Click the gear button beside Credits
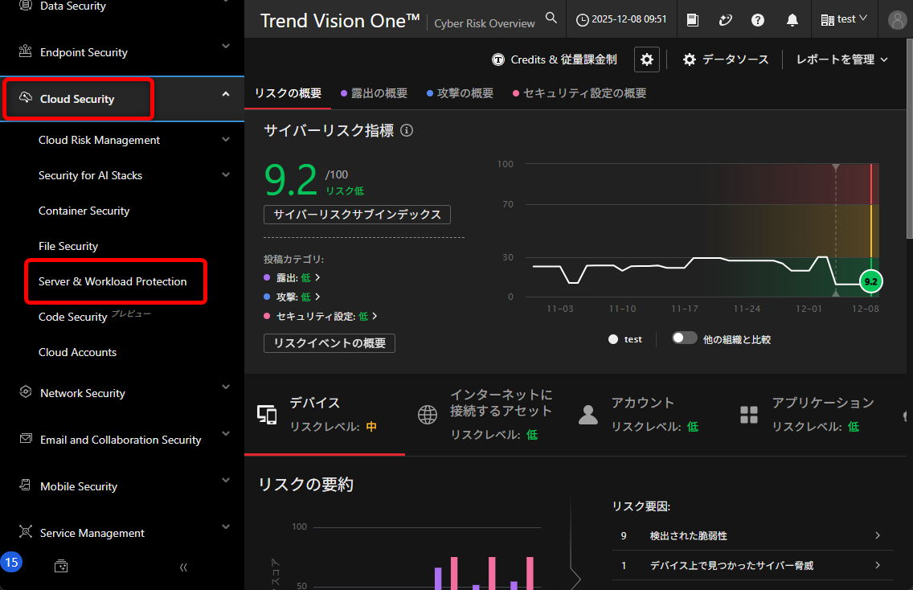This screenshot has width=913, height=590. tap(646, 59)
